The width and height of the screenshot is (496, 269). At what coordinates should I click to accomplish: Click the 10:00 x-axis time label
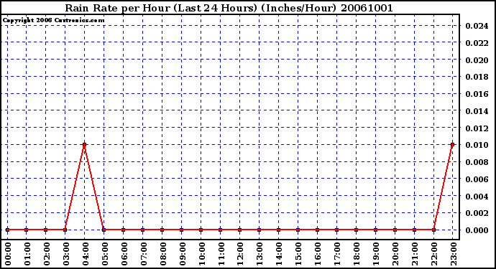[x=202, y=254]
